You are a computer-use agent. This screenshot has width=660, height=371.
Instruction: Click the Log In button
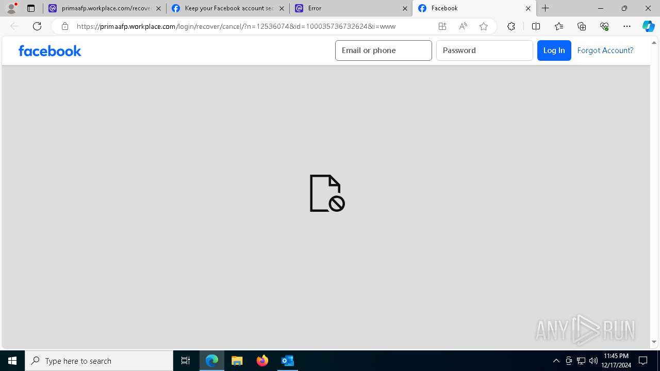click(x=554, y=50)
